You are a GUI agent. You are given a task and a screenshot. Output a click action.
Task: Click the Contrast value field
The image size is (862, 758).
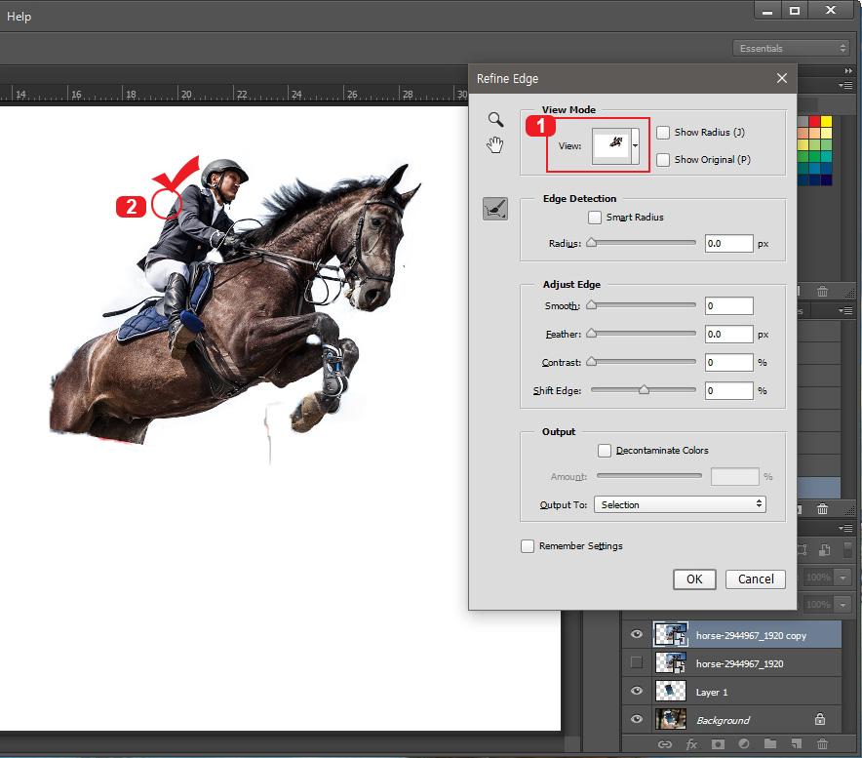(x=729, y=363)
